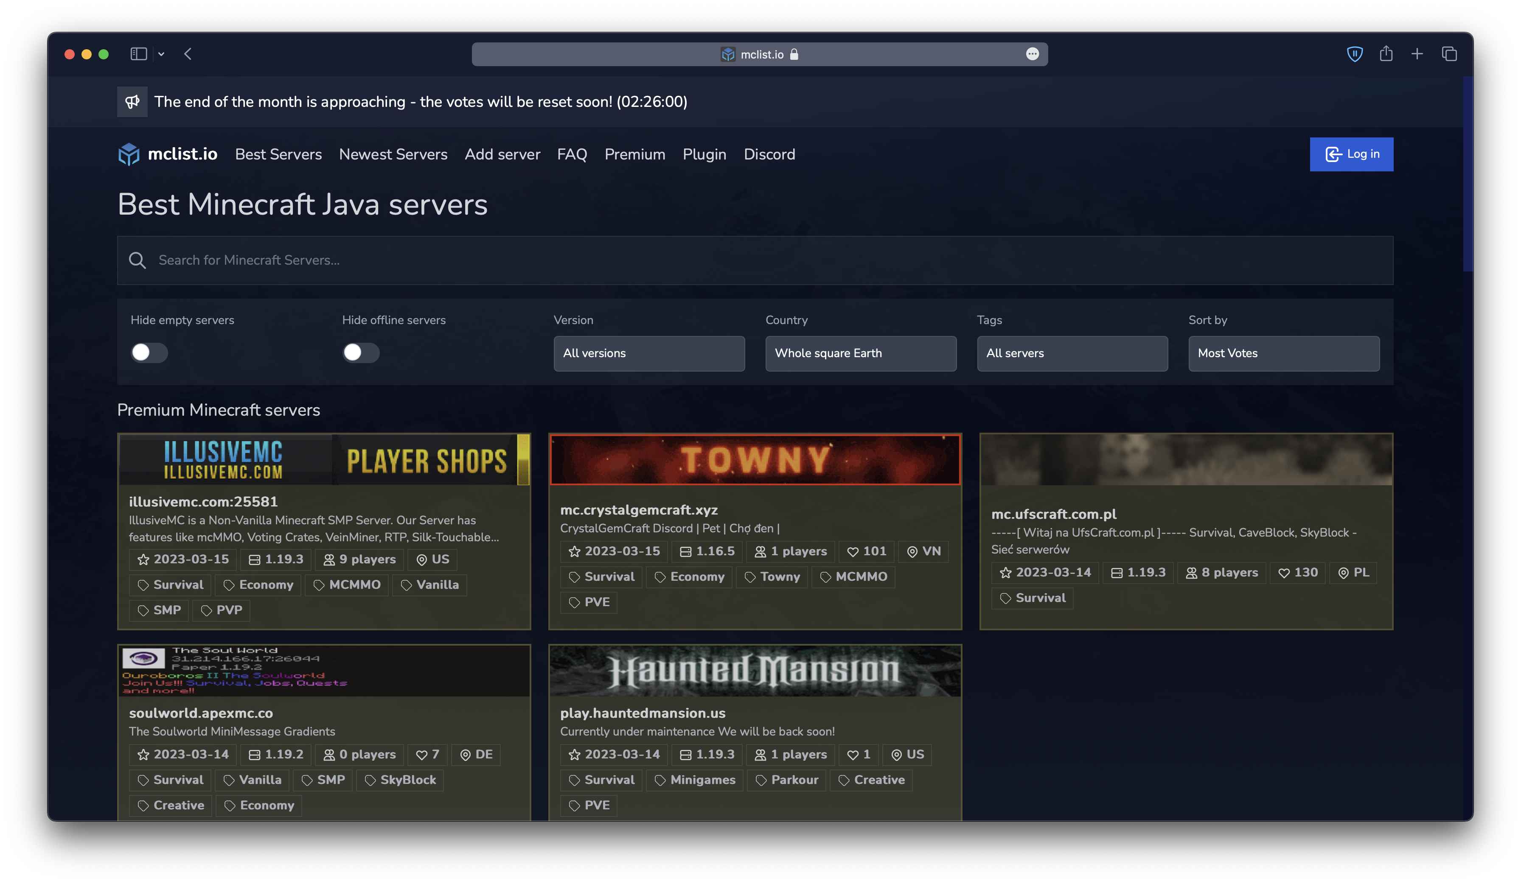Expand the Version dropdown filter
1521x884 pixels.
[x=648, y=352]
